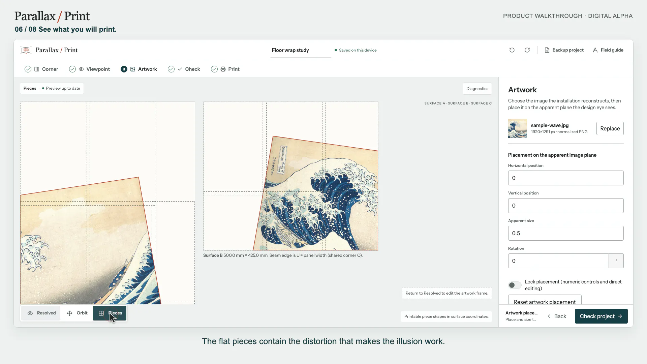Click 'Artwork place...' status label
This screenshot has width=647, height=364.
tap(521, 313)
